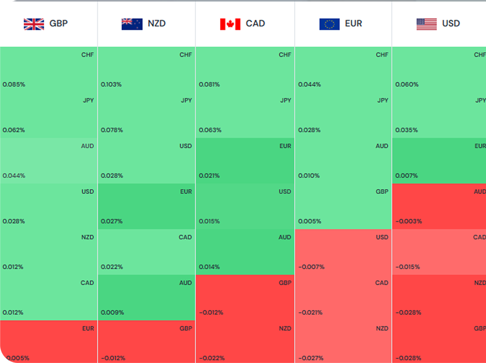Click the NZD/EUR 0.027% cell
The image size is (486, 363).
tap(147, 206)
